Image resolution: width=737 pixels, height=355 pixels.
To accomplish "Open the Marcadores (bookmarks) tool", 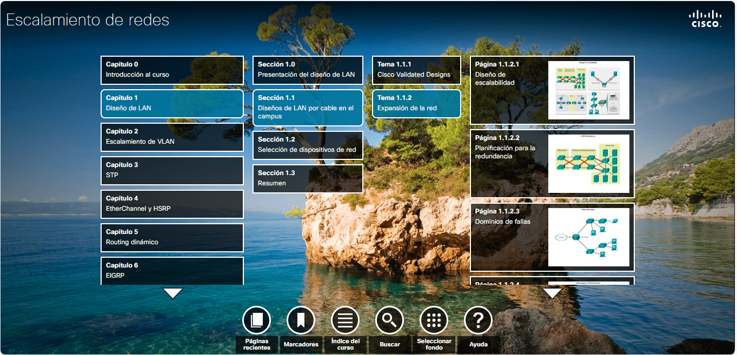I will [x=301, y=320].
